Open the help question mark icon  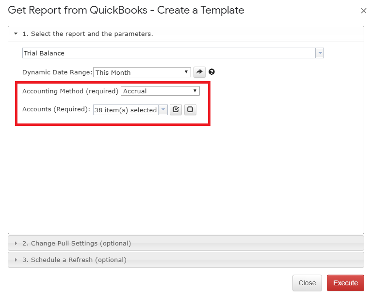pyautogui.click(x=211, y=72)
